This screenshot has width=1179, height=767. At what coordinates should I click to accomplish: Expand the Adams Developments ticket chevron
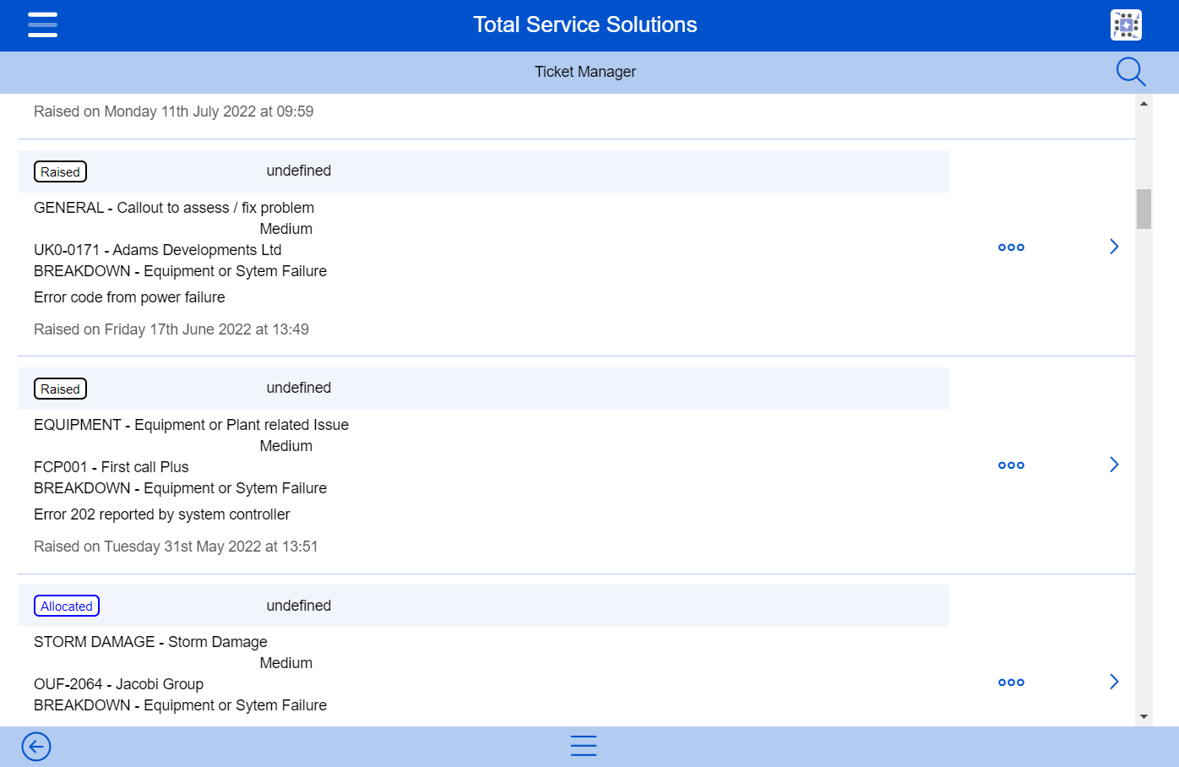1114,247
